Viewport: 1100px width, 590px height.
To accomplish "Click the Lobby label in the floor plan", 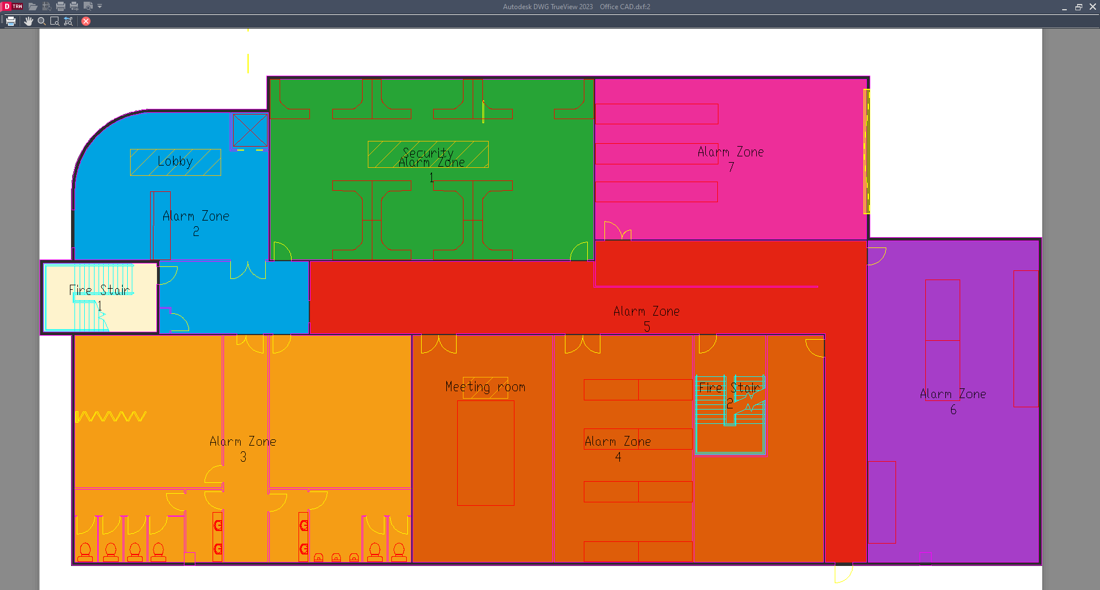I will tap(175, 162).
